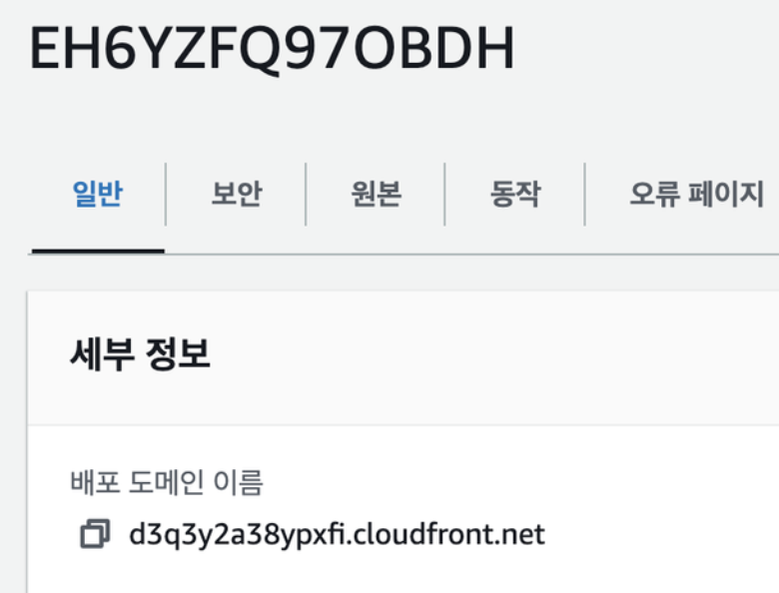Click the two-squares copy-to-clipboard icon
Image resolution: width=779 pixels, height=593 pixels.
(x=95, y=534)
